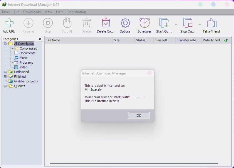Open the Help menu
The width and height of the screenshot is (234, 168).
click(x=60, y=12)
